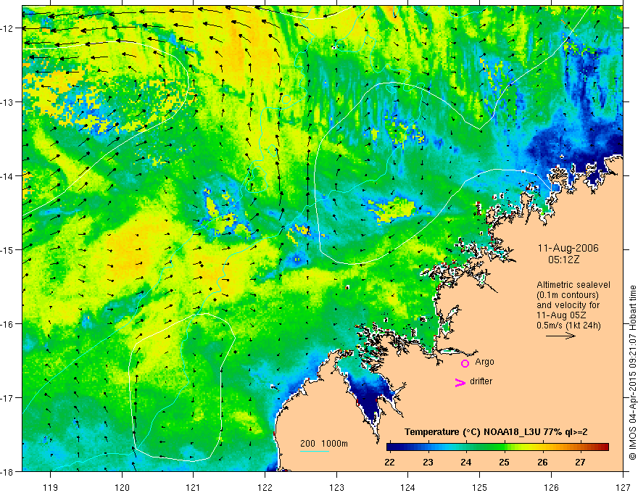Click the cyan 200 1000m depth contour line sample

click(x=315, y=451)
